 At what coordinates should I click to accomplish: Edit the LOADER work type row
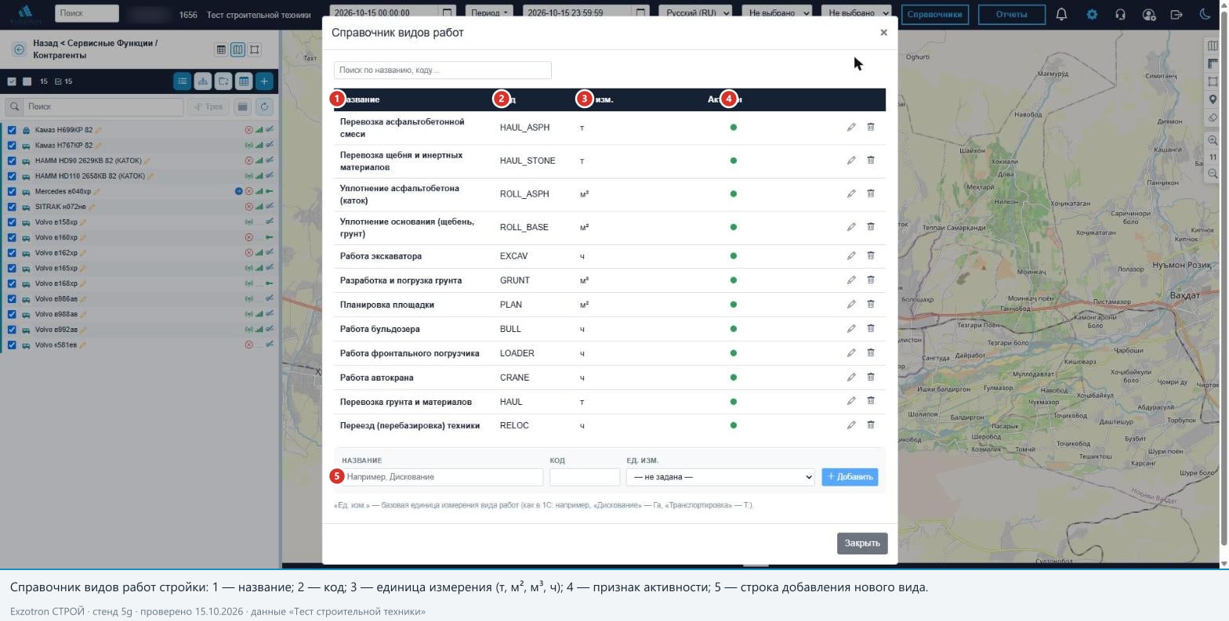[851, 353]
